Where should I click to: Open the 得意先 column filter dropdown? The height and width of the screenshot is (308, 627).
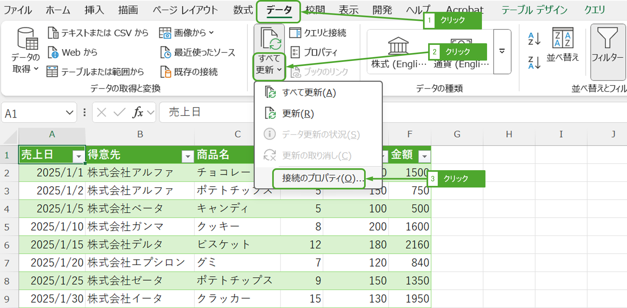click(x=188, y=156)
